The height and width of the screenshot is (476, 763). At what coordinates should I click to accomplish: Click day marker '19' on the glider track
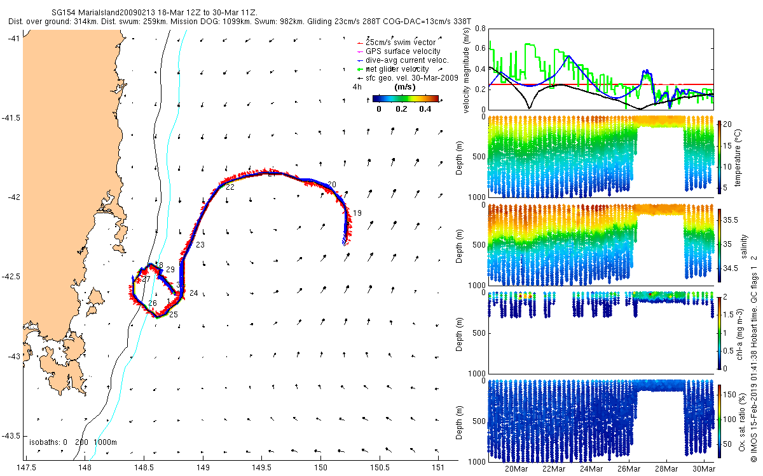pos(357,213)
